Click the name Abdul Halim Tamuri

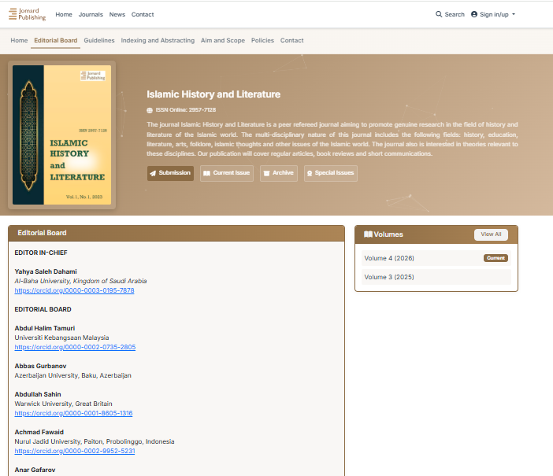click(44, 328)
